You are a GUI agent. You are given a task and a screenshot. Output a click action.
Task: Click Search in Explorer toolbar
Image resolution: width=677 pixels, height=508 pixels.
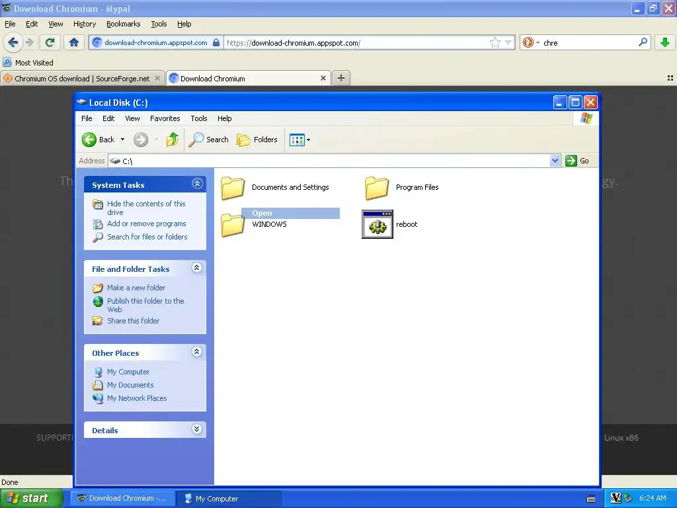point(209,140)
